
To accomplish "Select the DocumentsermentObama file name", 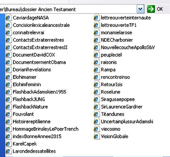I will click(39, 62).
